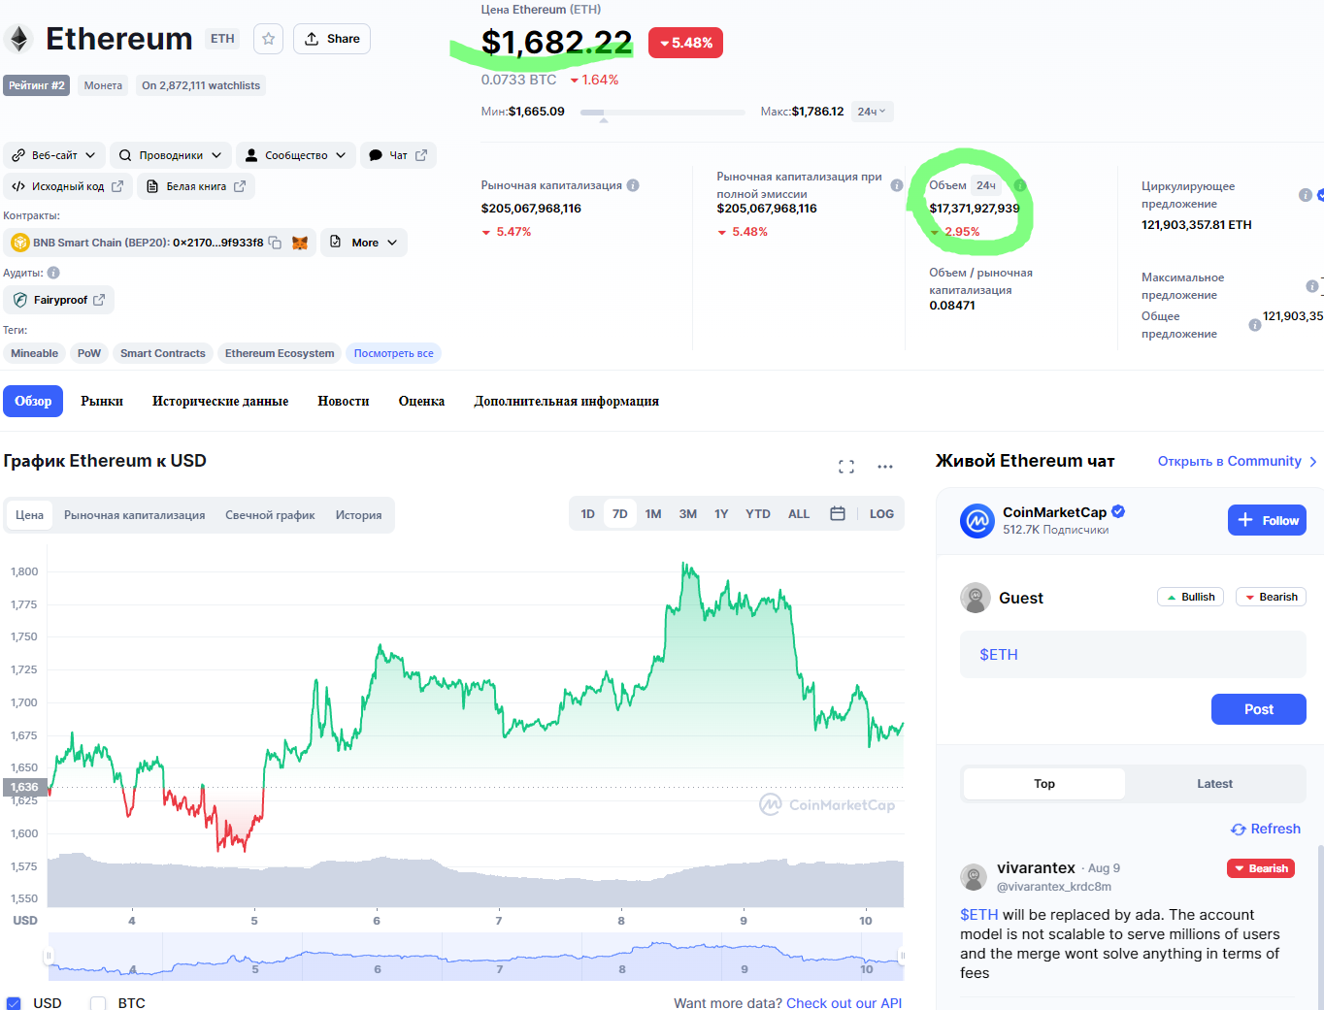Open Дополнительная информация tab

tap(567, 401)
